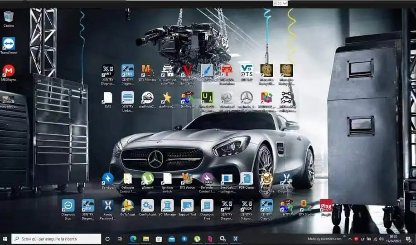The height and width of the screenshot is (245, 416).
Task: Open the Ignition switch file
Action: 167,183
